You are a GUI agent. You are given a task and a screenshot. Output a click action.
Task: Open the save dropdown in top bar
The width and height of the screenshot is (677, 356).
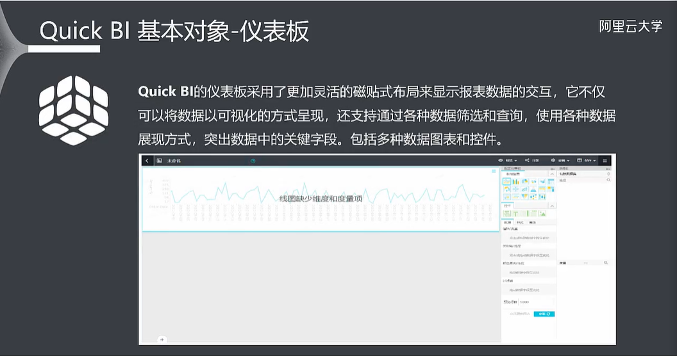[587, 160]
